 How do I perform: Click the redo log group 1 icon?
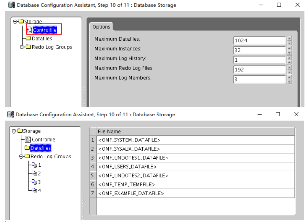(35, 165)
